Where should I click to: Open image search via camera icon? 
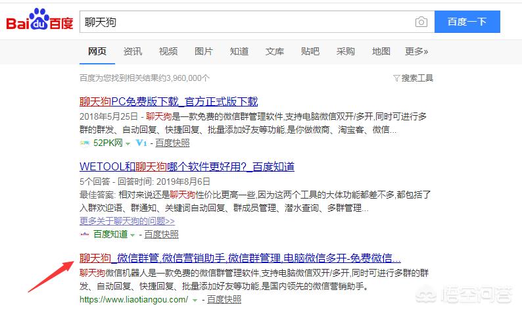421,22
